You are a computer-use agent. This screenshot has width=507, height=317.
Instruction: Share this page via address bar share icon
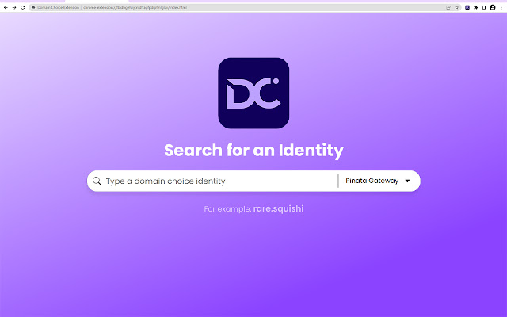448,7
